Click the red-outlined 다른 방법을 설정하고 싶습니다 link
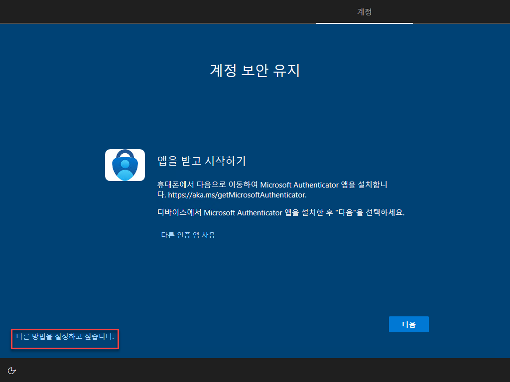This screenshot has width=510, height=382. 65,339
